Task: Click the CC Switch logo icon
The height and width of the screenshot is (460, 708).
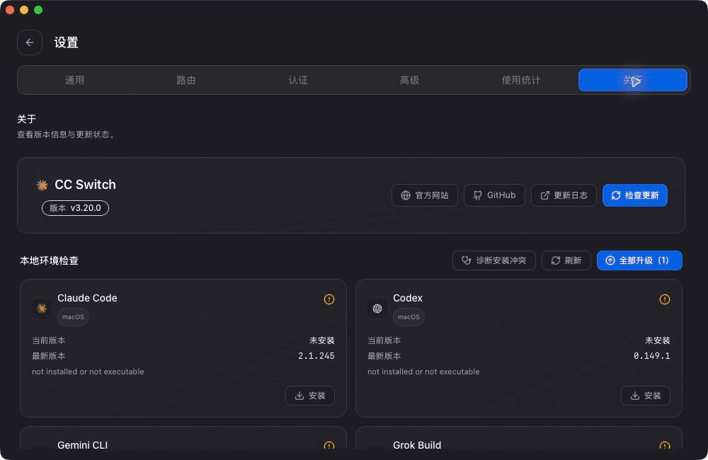Action: 42,185
